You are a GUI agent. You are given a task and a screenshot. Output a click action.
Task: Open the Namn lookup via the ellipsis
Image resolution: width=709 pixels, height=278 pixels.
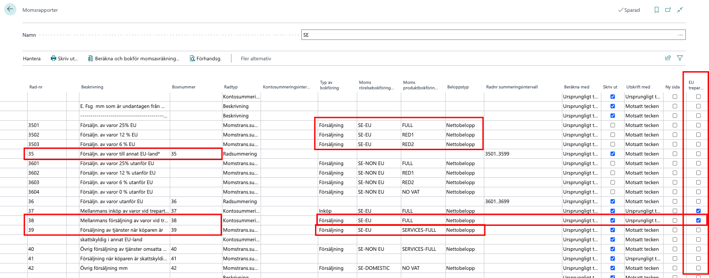pyautogui.click(x=681, y=34)
